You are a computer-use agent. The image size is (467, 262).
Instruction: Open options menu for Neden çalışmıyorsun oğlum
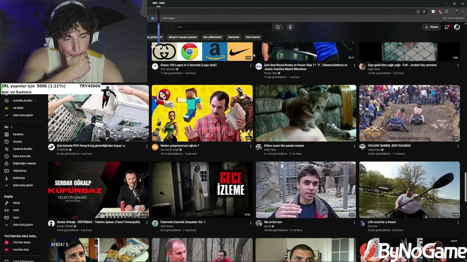[x=251, y=146]
